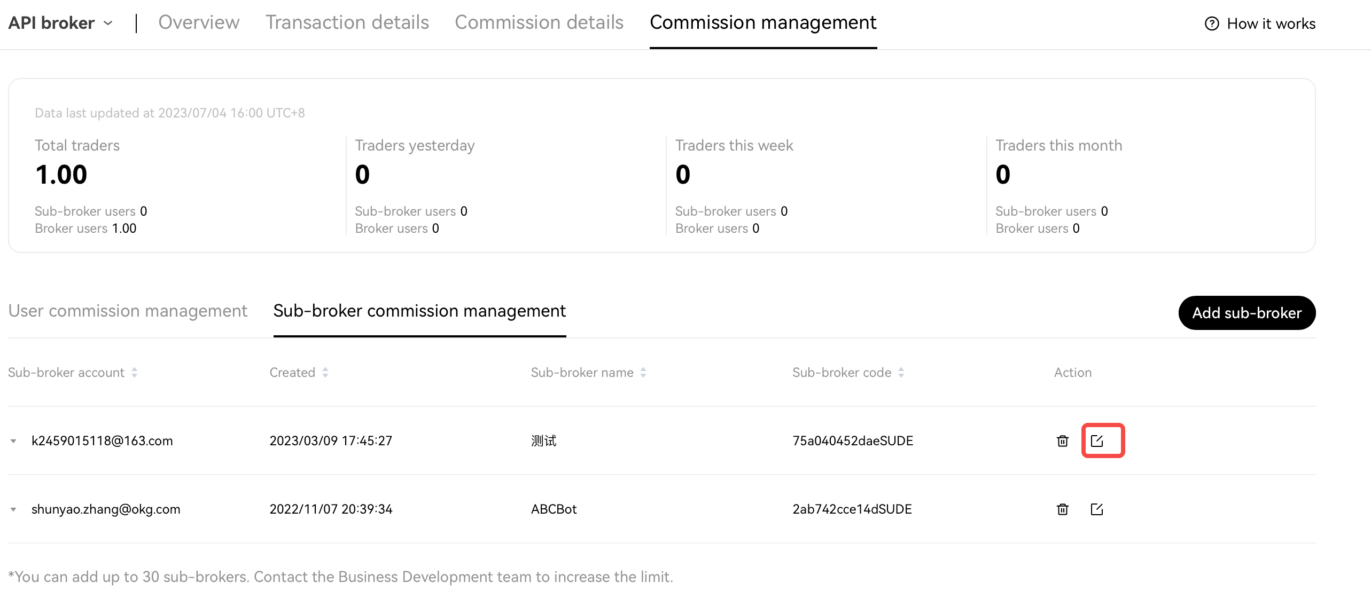Sort table by Created date
The height and width of the screenshot is (614, 1371).
point(325,372)
